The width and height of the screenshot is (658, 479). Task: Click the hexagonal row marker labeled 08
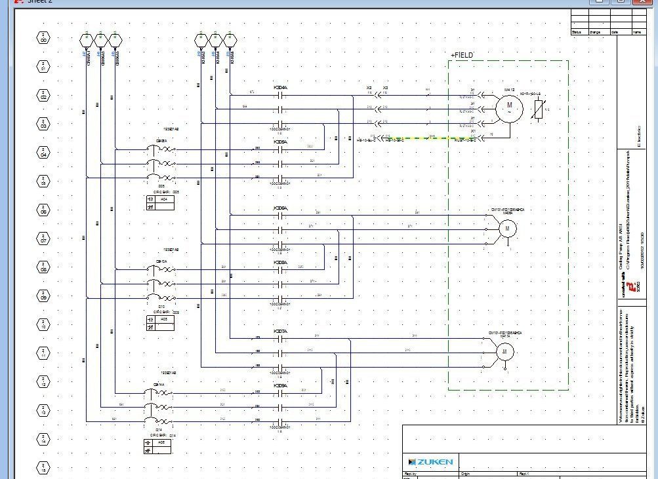42,267
